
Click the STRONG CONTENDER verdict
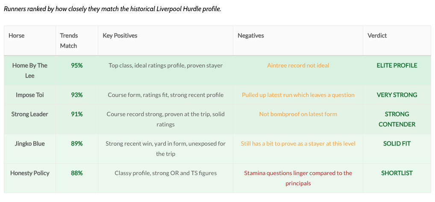click(397, 119)
